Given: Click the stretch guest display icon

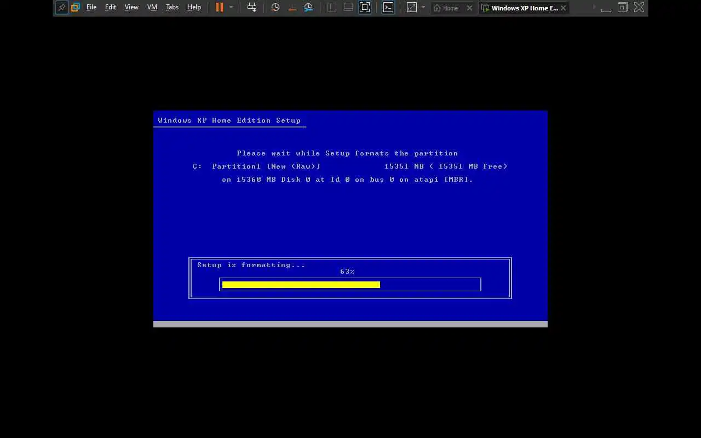Looking at the screenshot, I should pos(411,8).
